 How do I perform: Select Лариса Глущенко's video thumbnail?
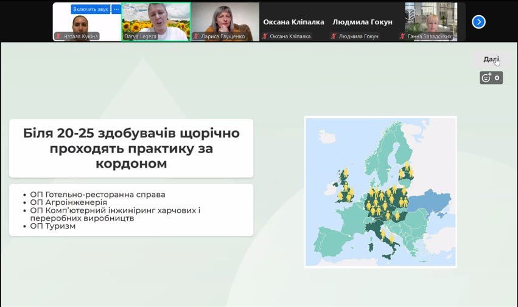pos(225,22)
